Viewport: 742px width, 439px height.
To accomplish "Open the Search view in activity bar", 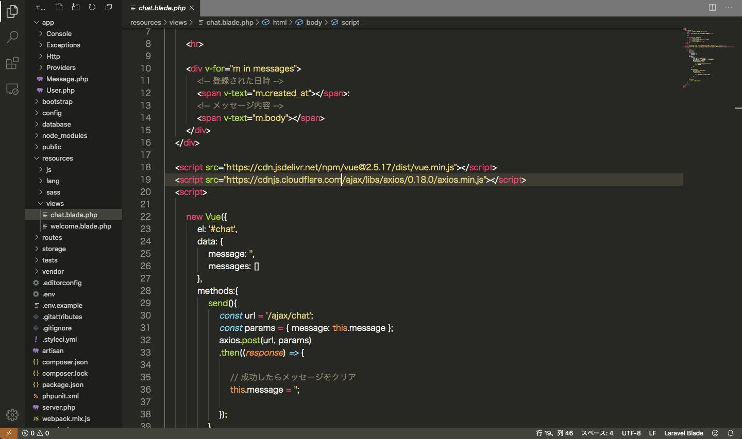I will 12,37.
